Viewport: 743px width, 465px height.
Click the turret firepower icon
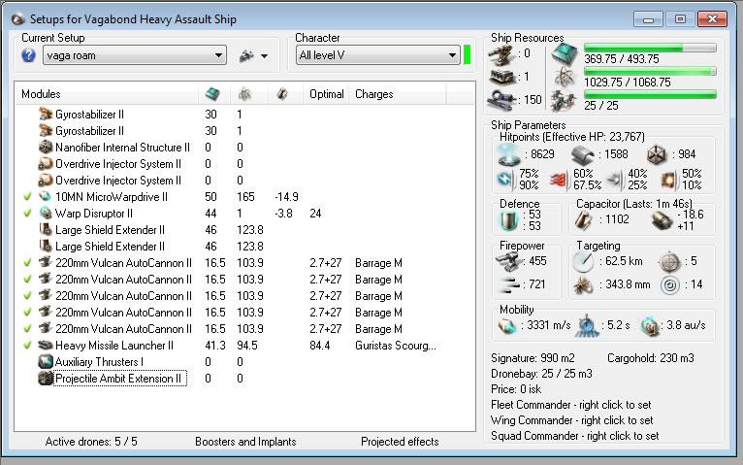[510, 260]
